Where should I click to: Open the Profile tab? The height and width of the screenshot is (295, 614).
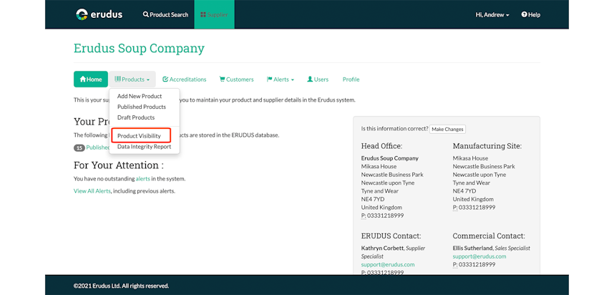pyautogui.click(x=351, y=79)
